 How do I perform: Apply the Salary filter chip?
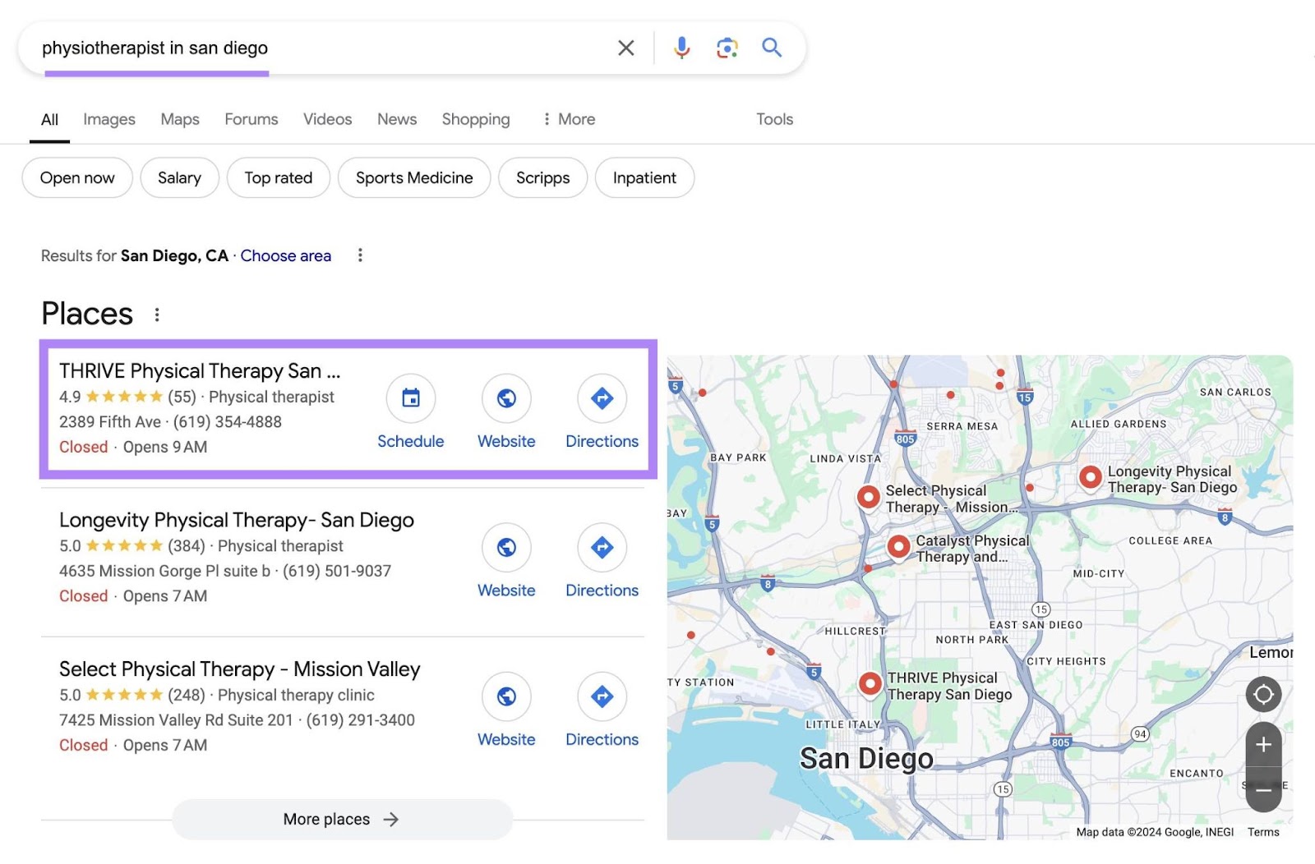pos(179,177)
